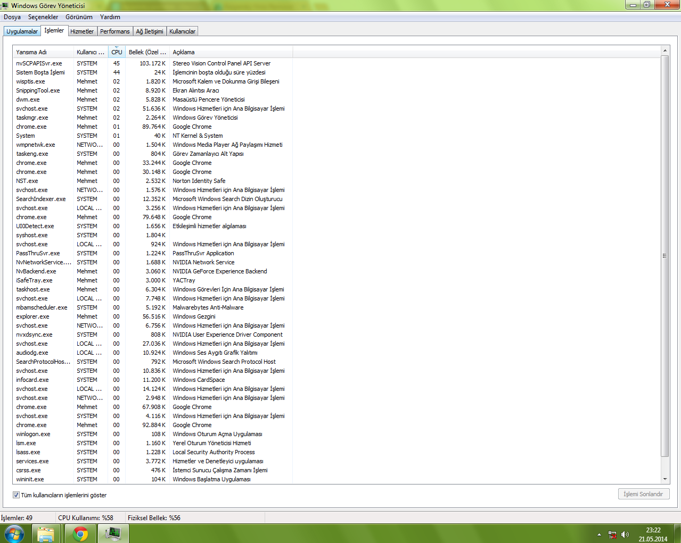Viewport: 681px width, 543px height.
Task: Select the 'Sistem Boşta İşlemi' row
Action: point(153,72)
